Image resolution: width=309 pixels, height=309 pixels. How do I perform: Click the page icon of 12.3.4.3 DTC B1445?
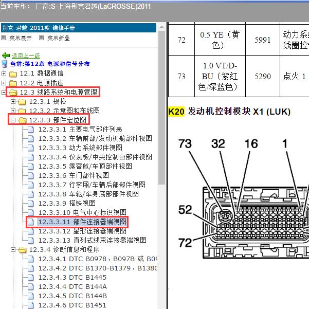[30, 278]
